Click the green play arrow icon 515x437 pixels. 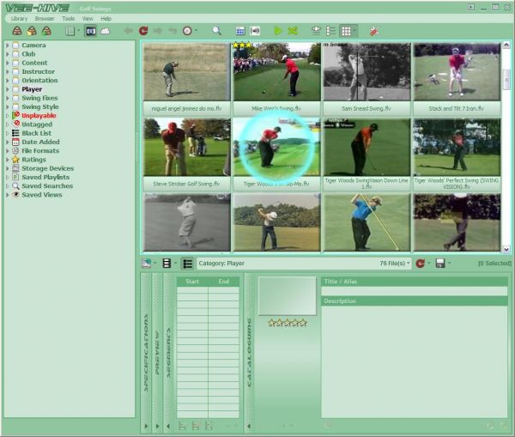(x=278, y=31)
